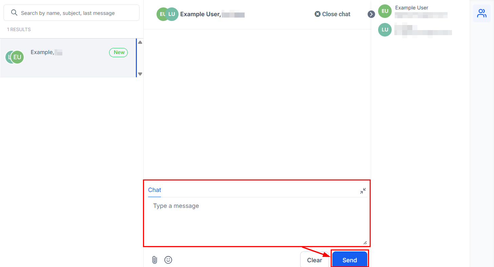Collapse the participants panel with chevron
Viewport: 494px width, 267px height.
point(371,14)
